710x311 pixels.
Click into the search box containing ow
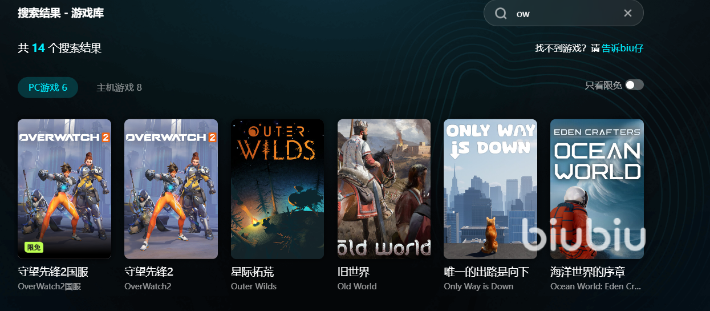point(563,13)
